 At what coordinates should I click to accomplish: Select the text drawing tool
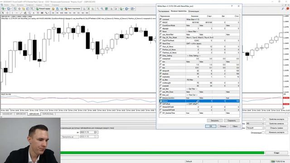34,13
